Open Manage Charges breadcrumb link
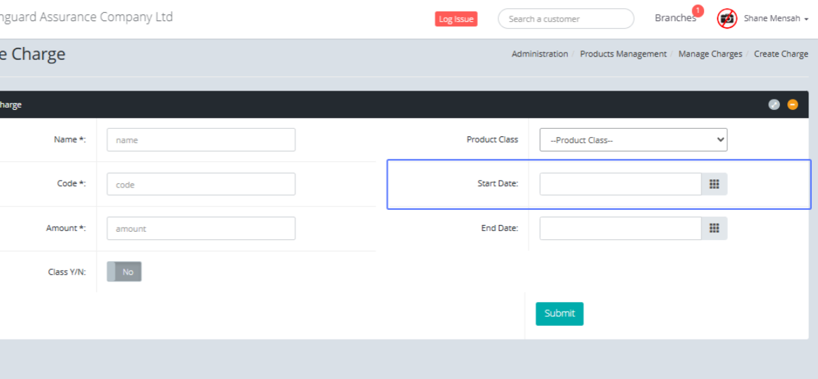 click(x=710, y=54)
